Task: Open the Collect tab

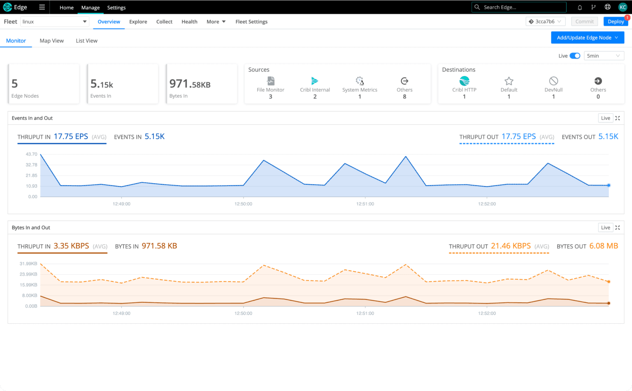Action: click(x=164, y=22)
